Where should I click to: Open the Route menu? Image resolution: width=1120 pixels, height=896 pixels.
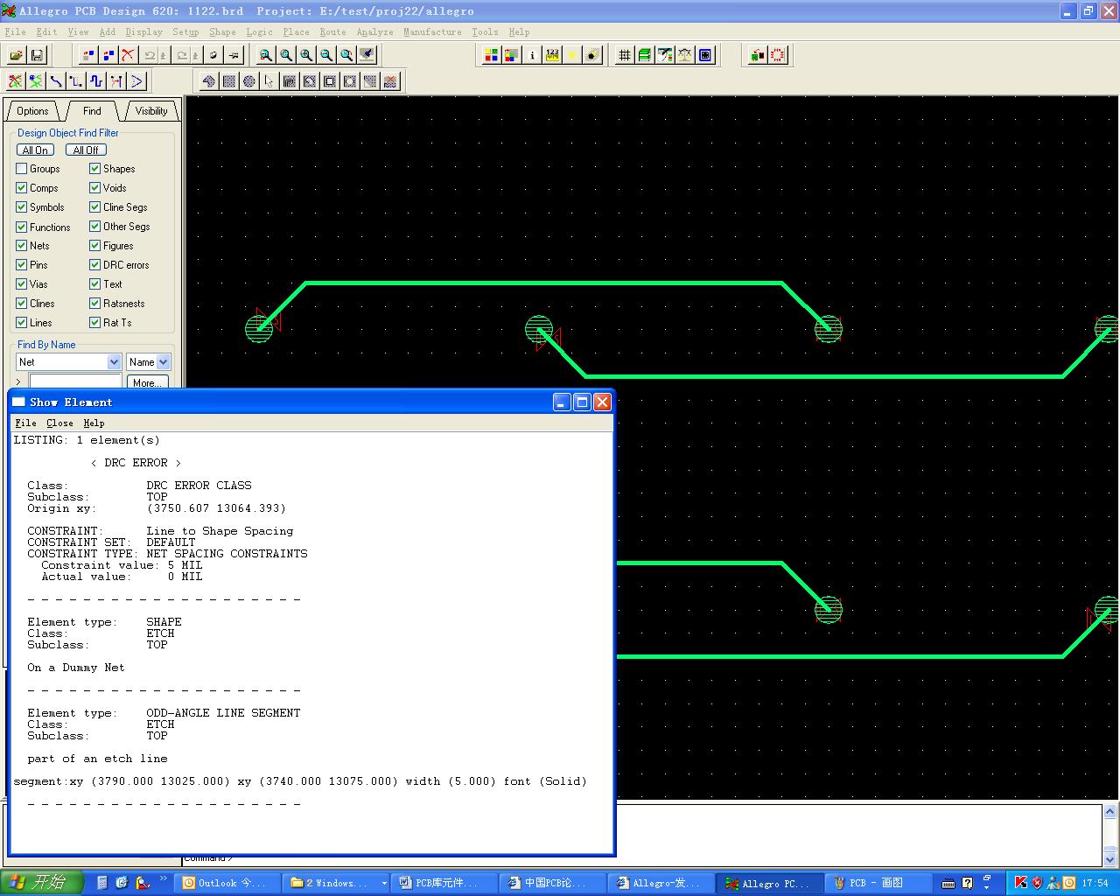coord(332,31)
